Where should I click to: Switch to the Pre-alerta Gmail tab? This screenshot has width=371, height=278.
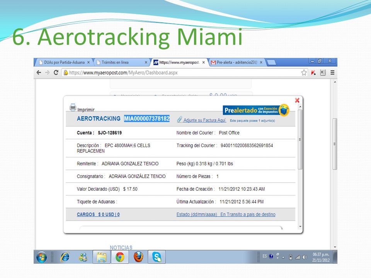[237, 63]
